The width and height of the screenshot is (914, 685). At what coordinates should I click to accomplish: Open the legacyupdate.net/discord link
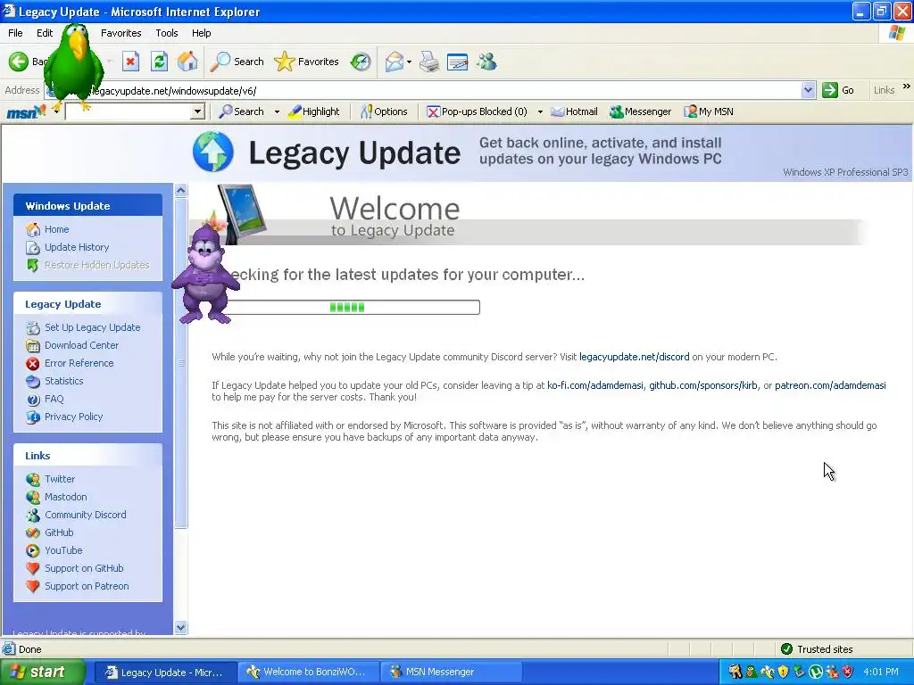[635, 357]
